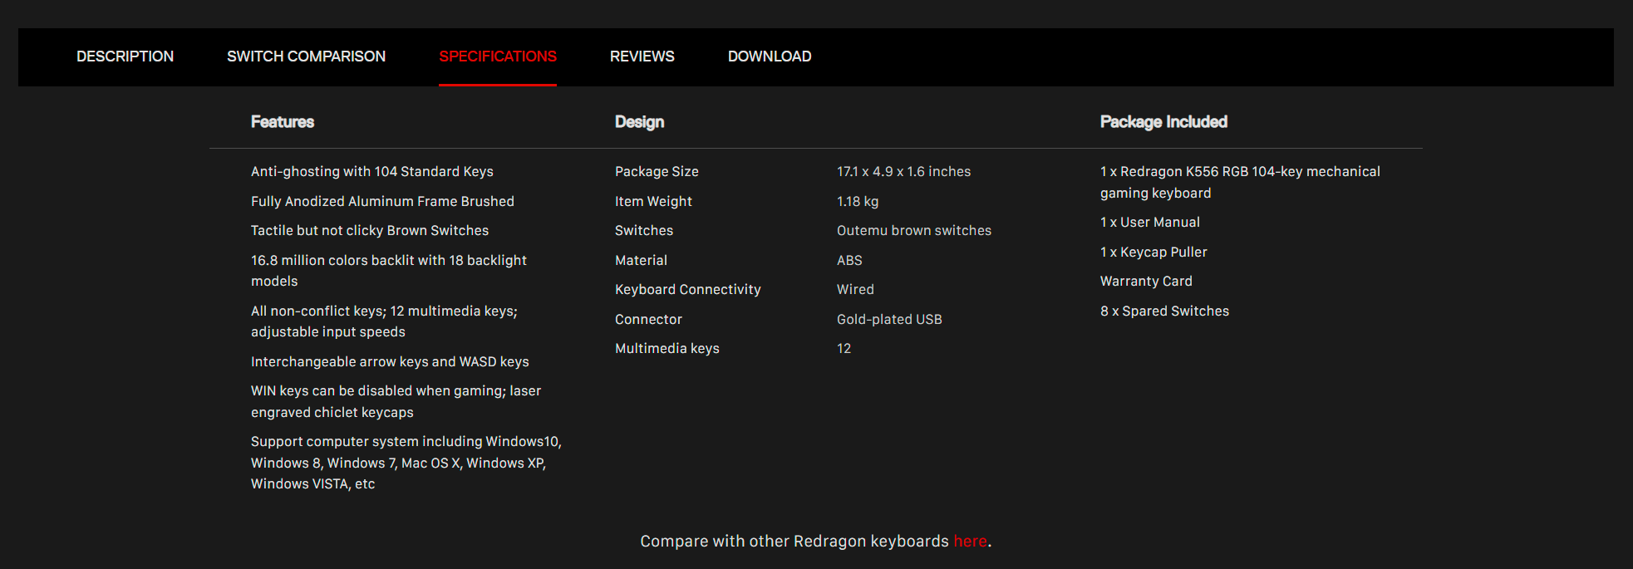Click the '1.18 kg' item weight value
1633x569 pixels.
coord(857,202)
